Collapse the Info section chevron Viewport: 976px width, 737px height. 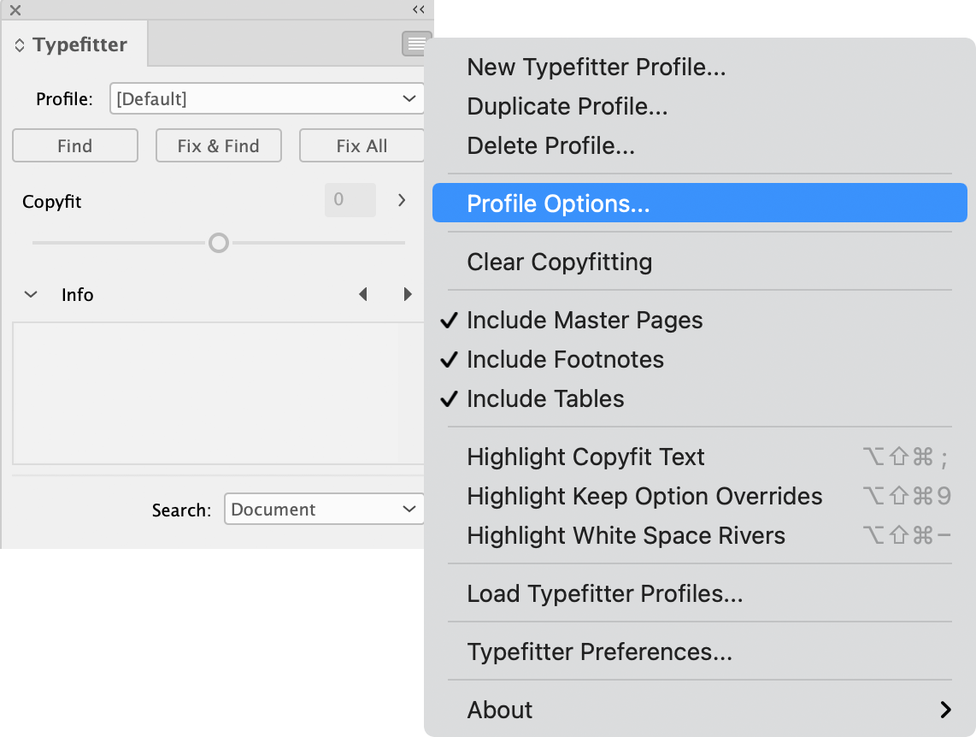pos(31,294)
